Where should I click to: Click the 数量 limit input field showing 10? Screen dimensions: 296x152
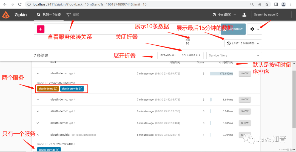point(203,43)
